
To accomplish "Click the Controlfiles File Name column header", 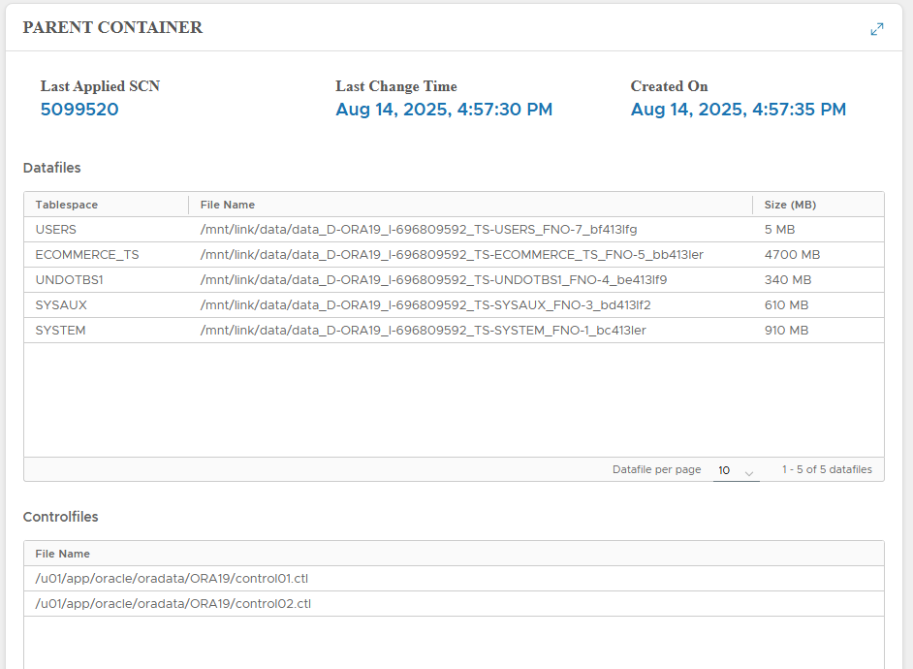I will click(x=63, y=554).
